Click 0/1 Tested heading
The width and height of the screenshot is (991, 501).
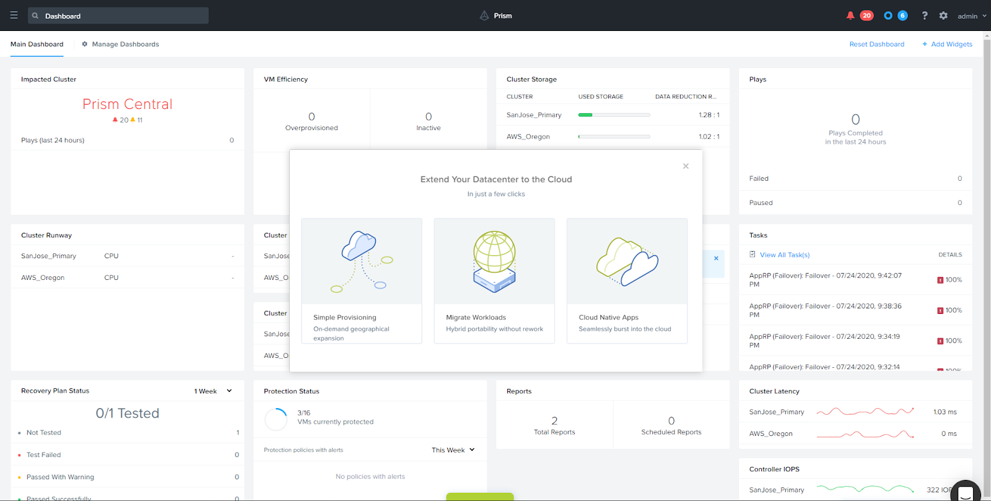[x=128, y=413]
